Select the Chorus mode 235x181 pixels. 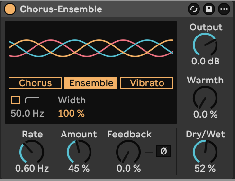tap(35, 83)
